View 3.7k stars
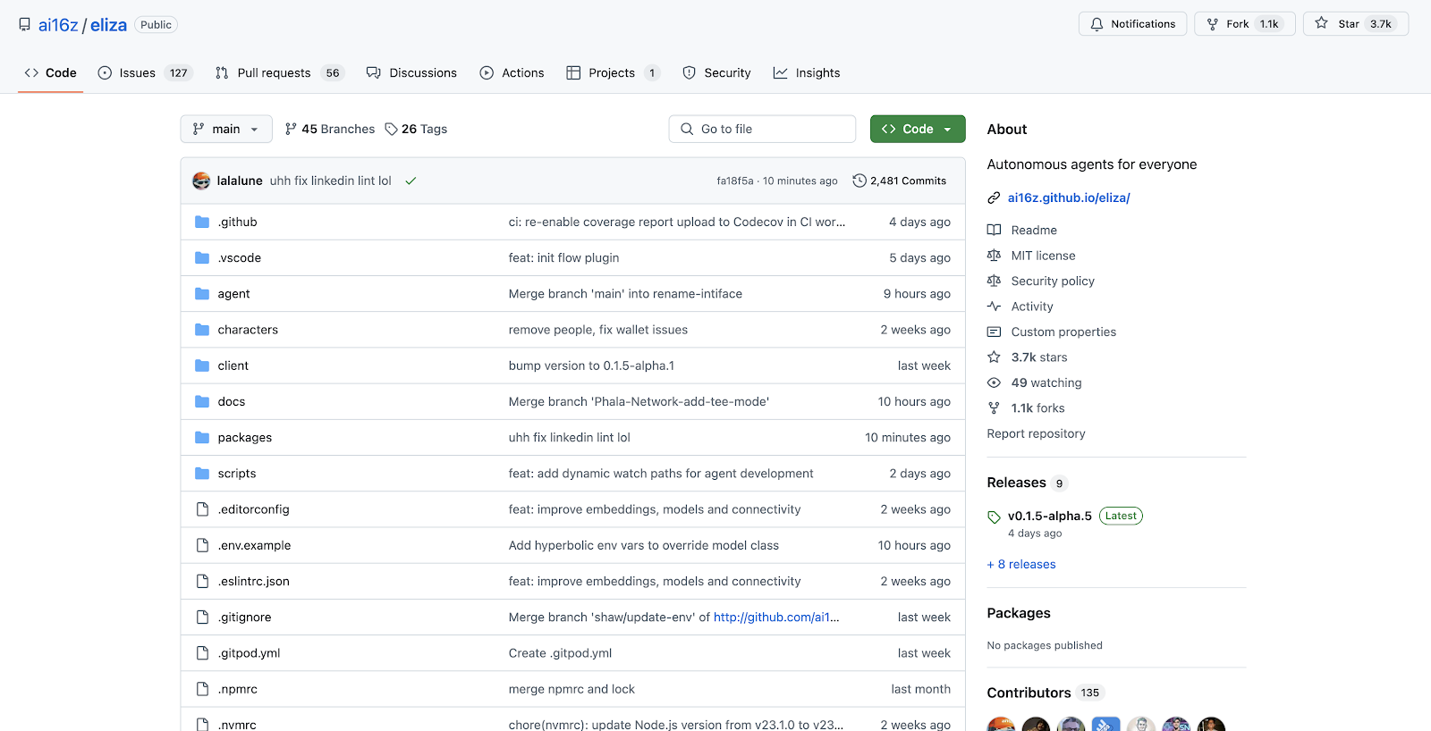 point(1039,357)
